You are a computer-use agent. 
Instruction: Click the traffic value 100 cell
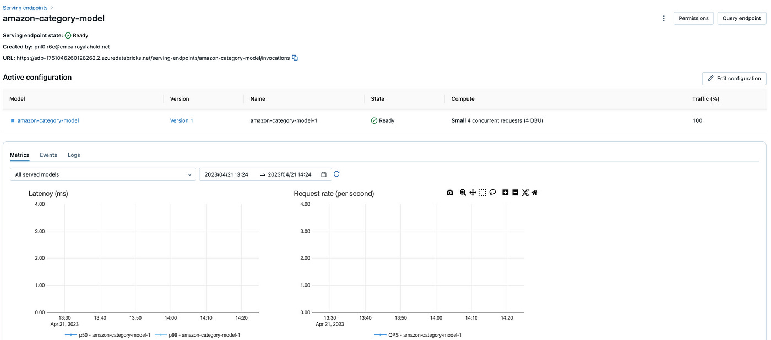click(x=697, y=120)
